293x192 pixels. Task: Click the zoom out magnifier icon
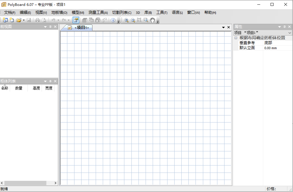pyautogui.click(x=133, y=20)
